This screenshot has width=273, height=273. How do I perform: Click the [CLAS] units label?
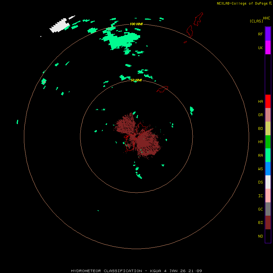pos(256,21)
